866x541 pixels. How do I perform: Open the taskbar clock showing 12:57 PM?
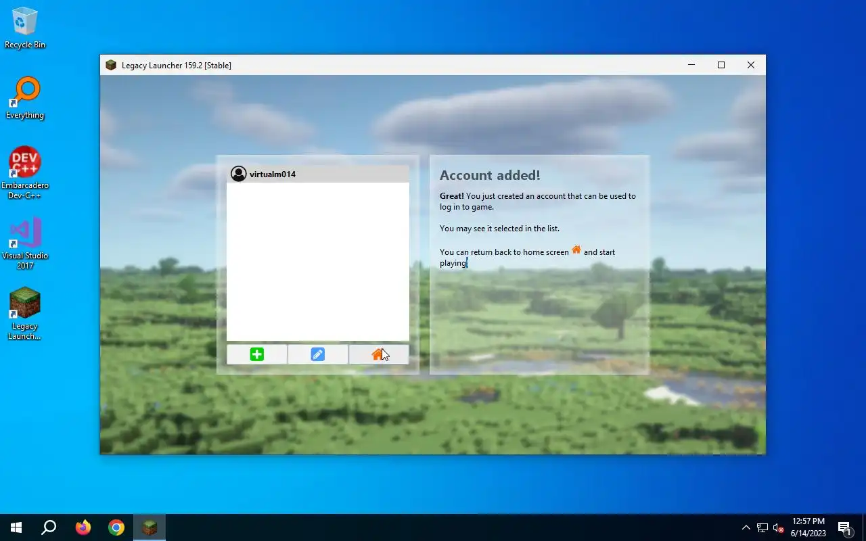click(x=808, y=527)
